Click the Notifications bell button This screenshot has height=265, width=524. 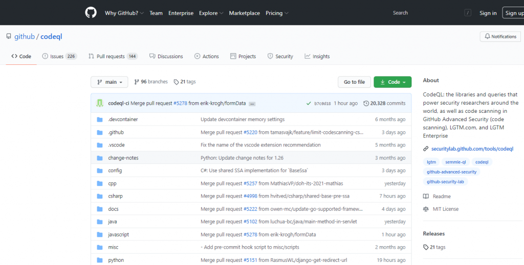click(500, 37)
